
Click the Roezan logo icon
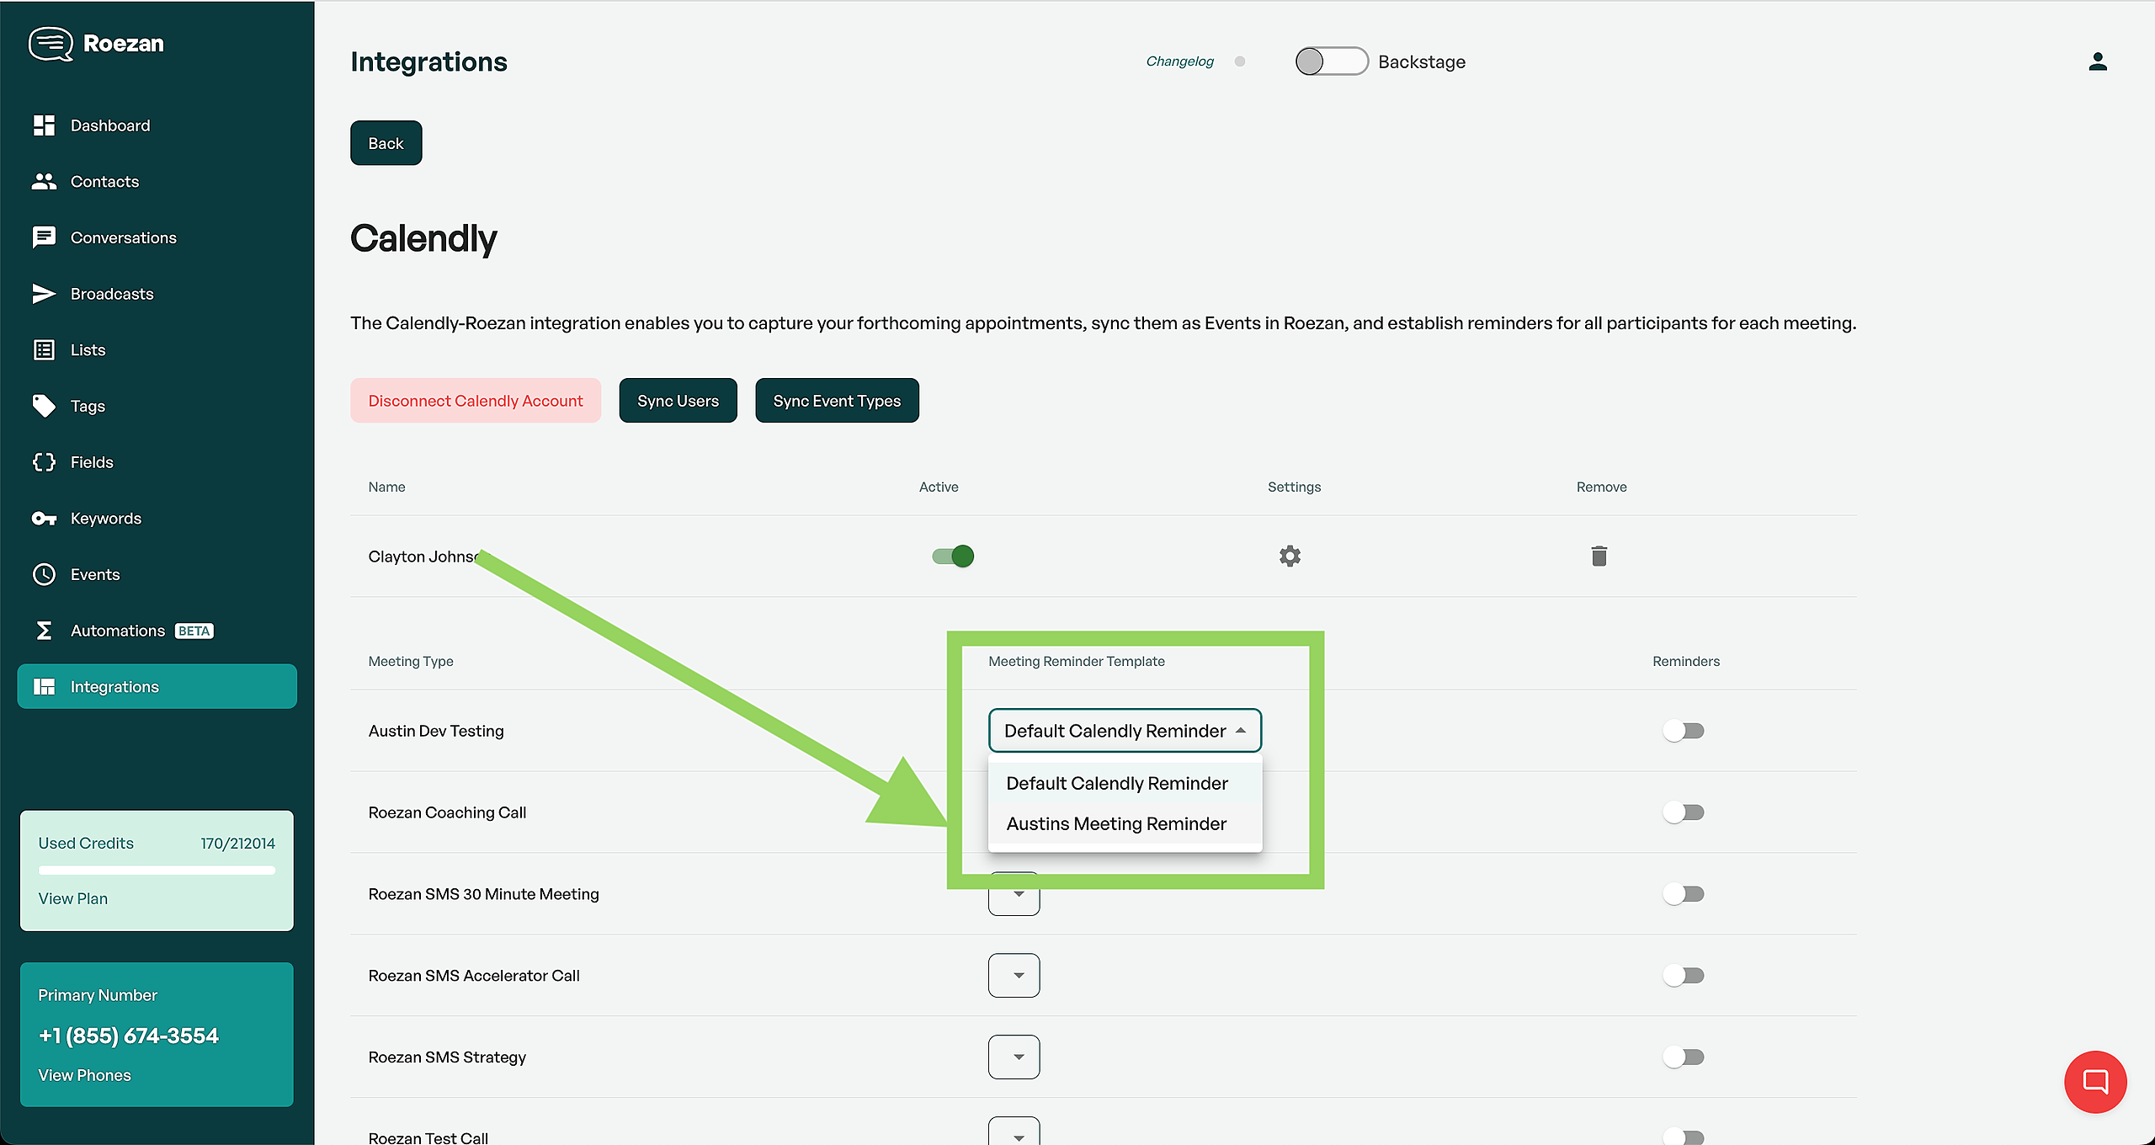click(51, 44)
